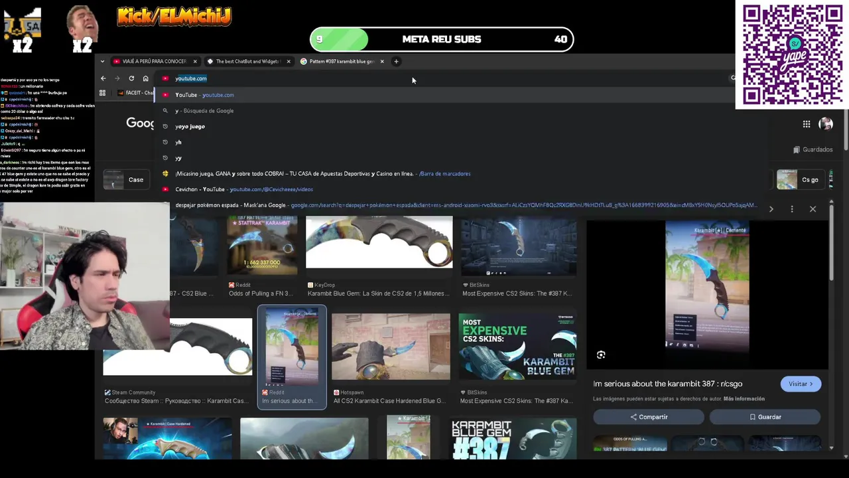Close the VIAJÉ A PERÚ tab
Screen dimensions: 849x478
tap(194, 62)
